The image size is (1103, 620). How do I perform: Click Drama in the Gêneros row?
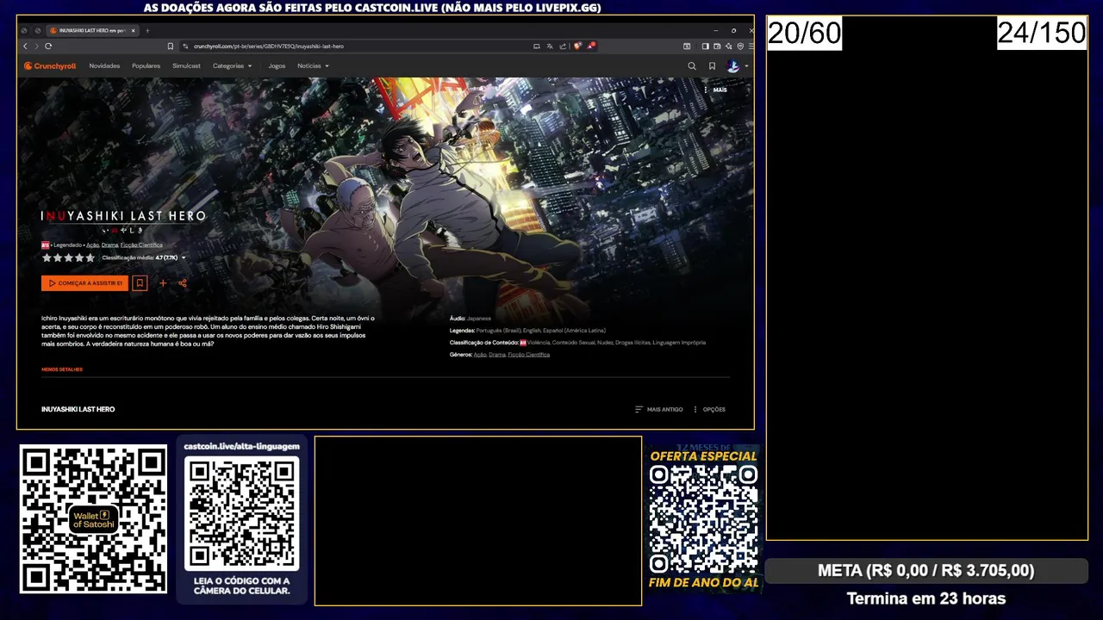pos(497,355)
